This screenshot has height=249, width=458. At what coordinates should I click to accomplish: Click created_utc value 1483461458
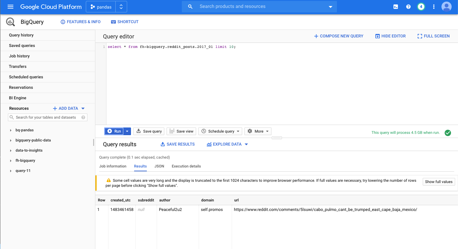[x=122, y=210]
